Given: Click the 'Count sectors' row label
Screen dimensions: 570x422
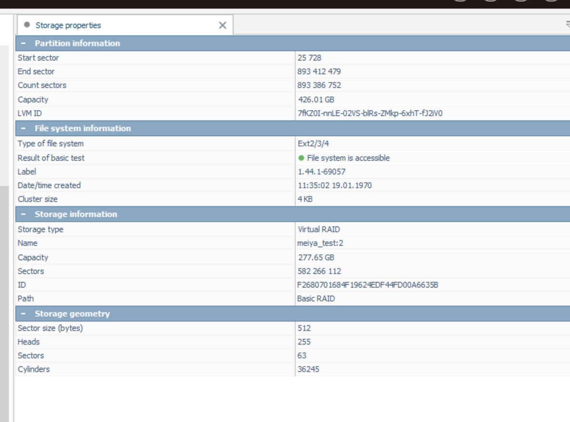Looking at the screenshot, I should [x=42, y=85].
